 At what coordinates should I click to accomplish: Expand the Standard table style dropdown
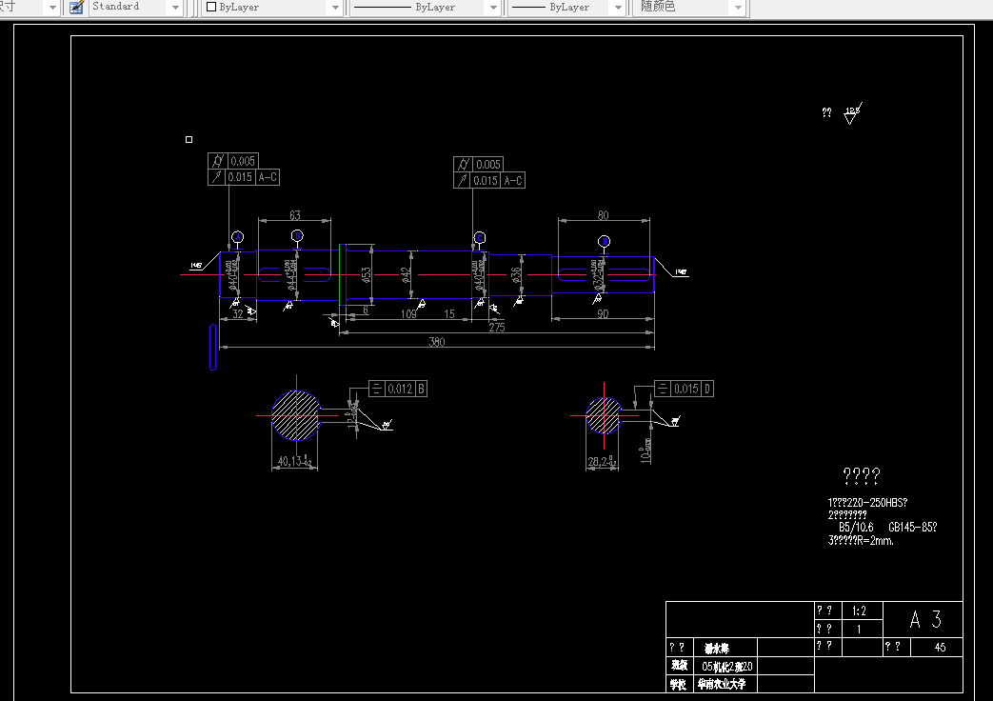175,8
